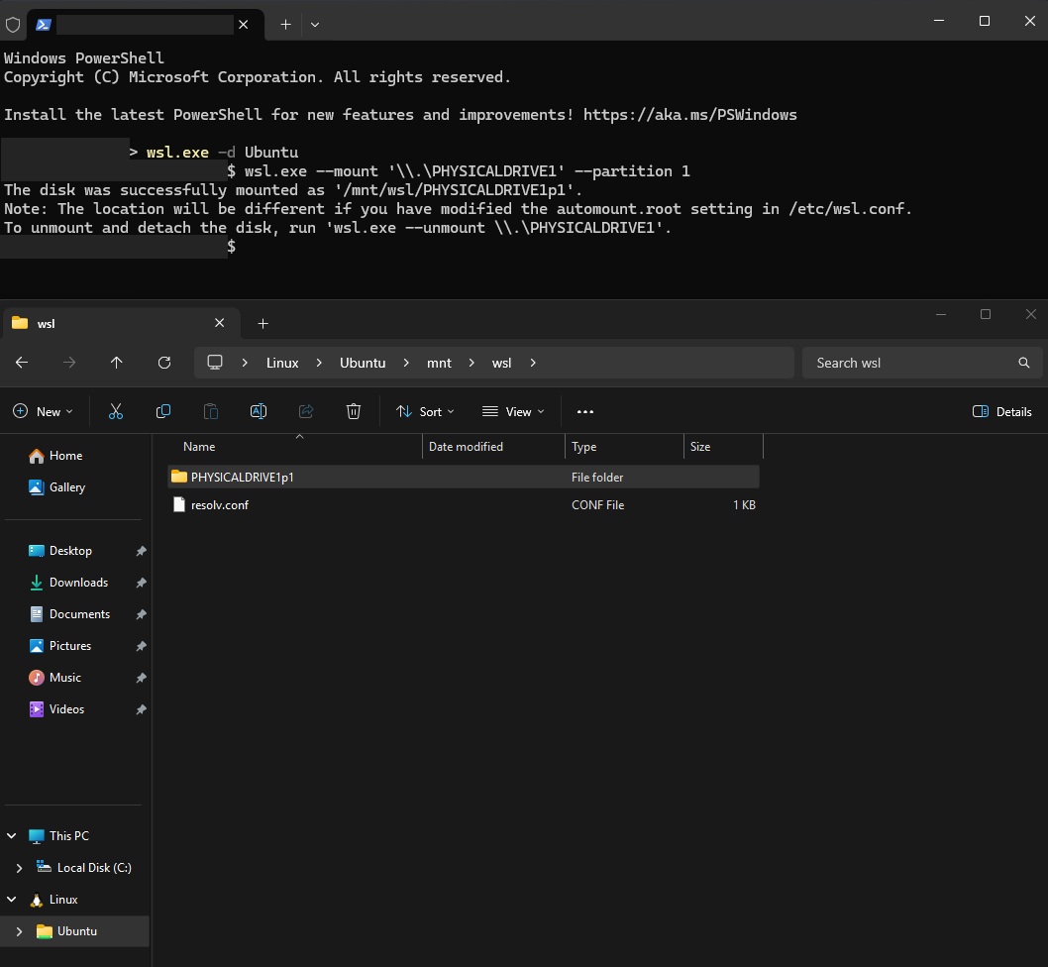This screenshot has width=1048, height=967.
Task: Navigate up one folder level
Action: (x=116, y=363)
